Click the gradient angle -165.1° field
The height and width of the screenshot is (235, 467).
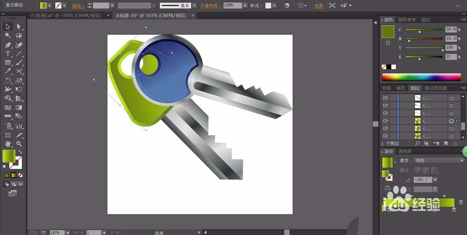pos(423,180)
